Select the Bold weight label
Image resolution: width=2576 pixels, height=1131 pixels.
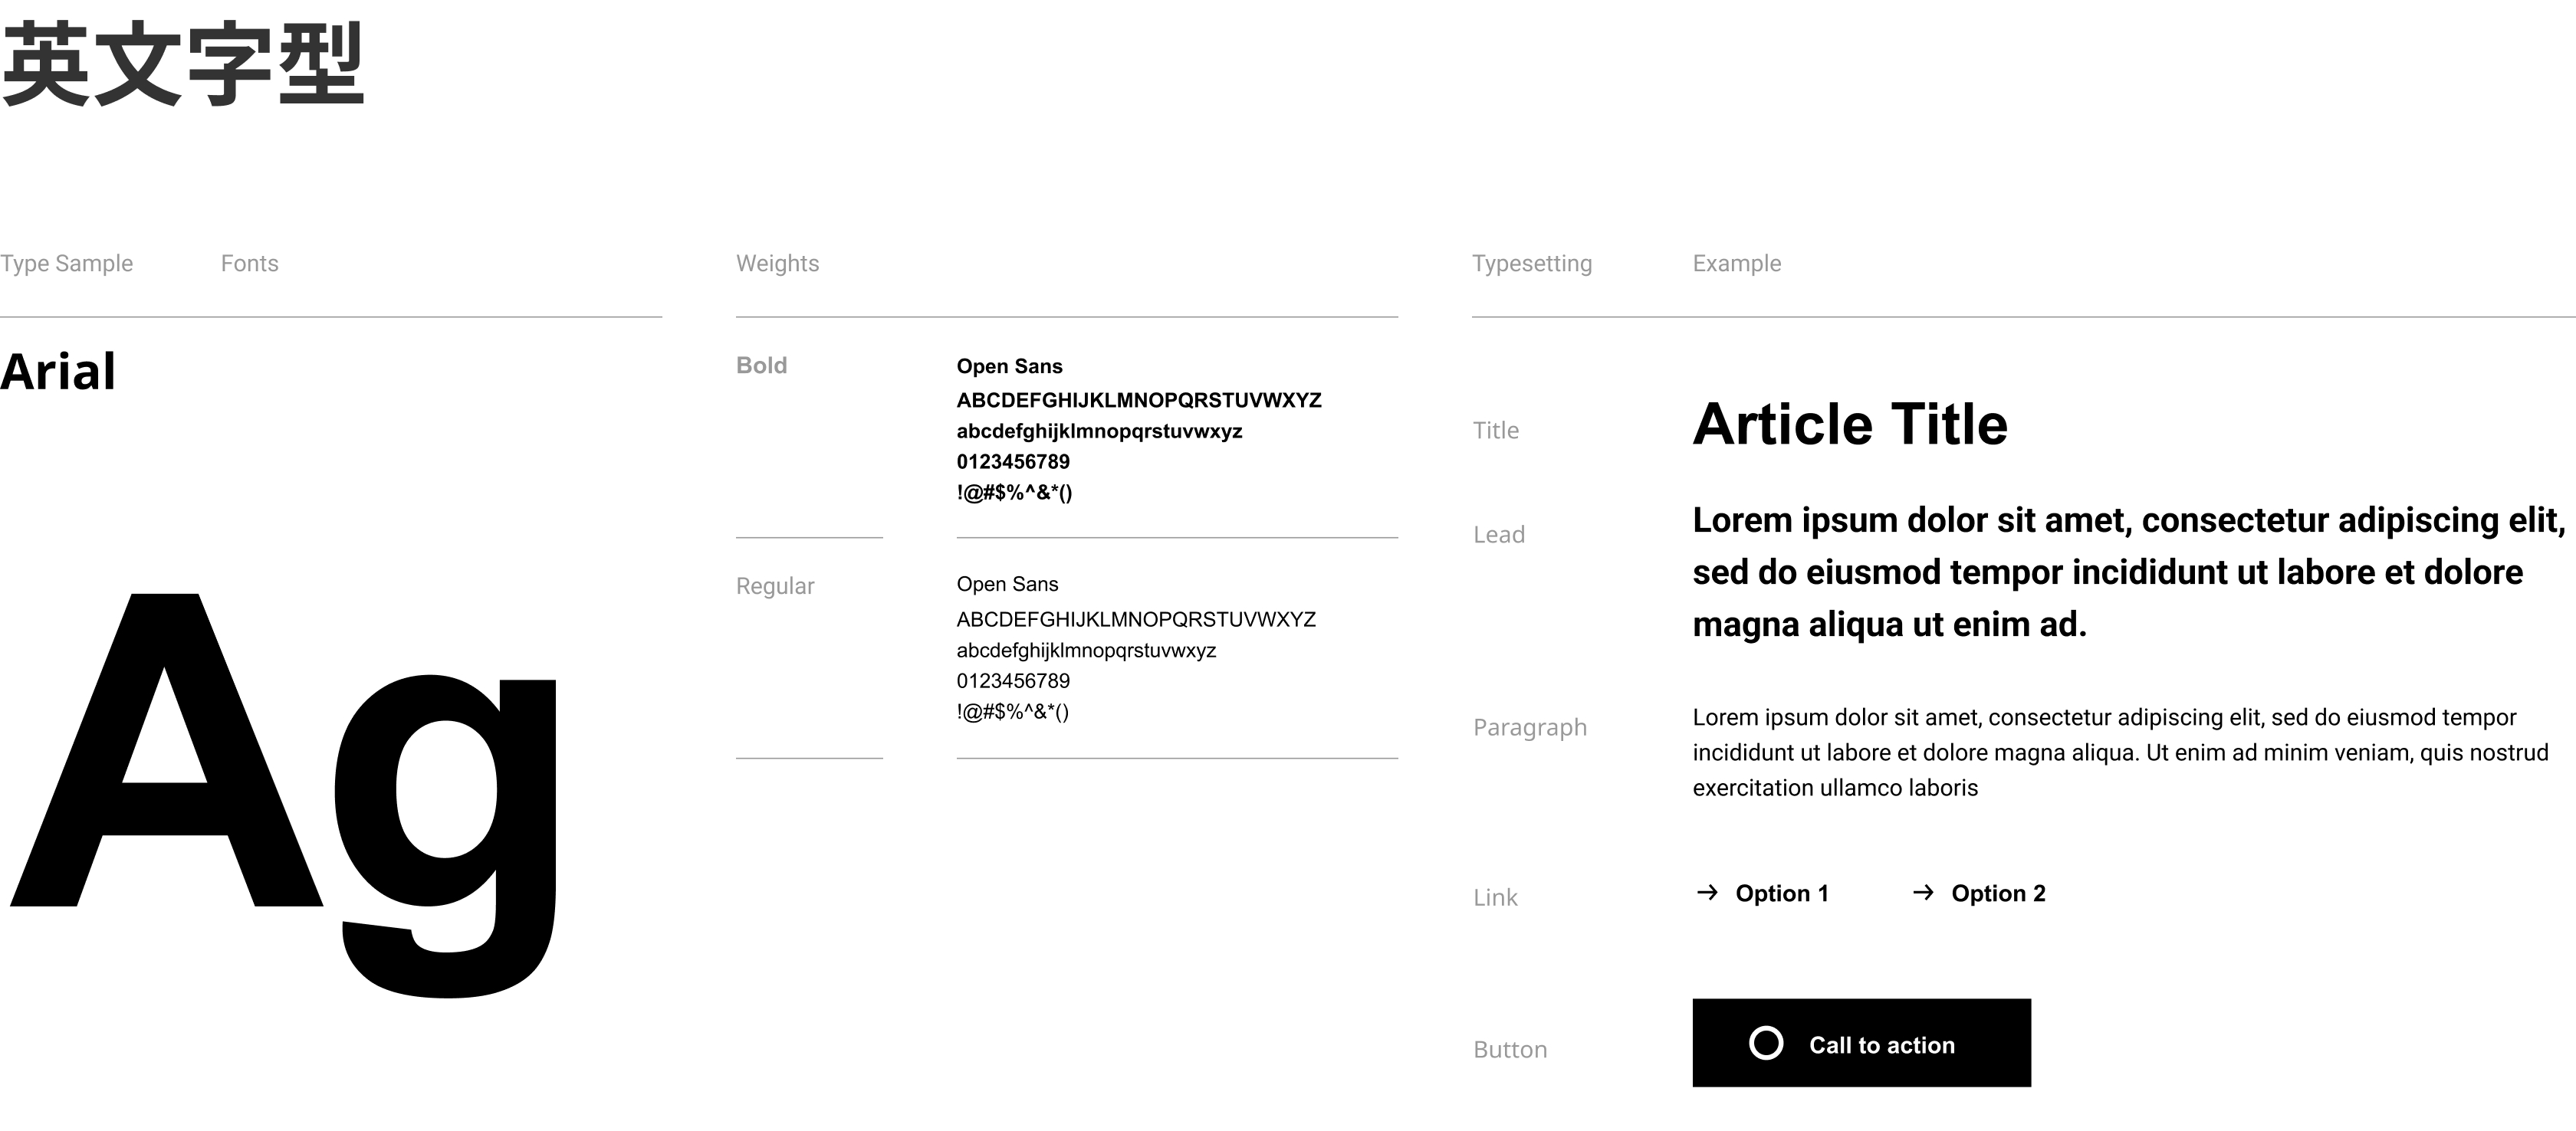762,366
